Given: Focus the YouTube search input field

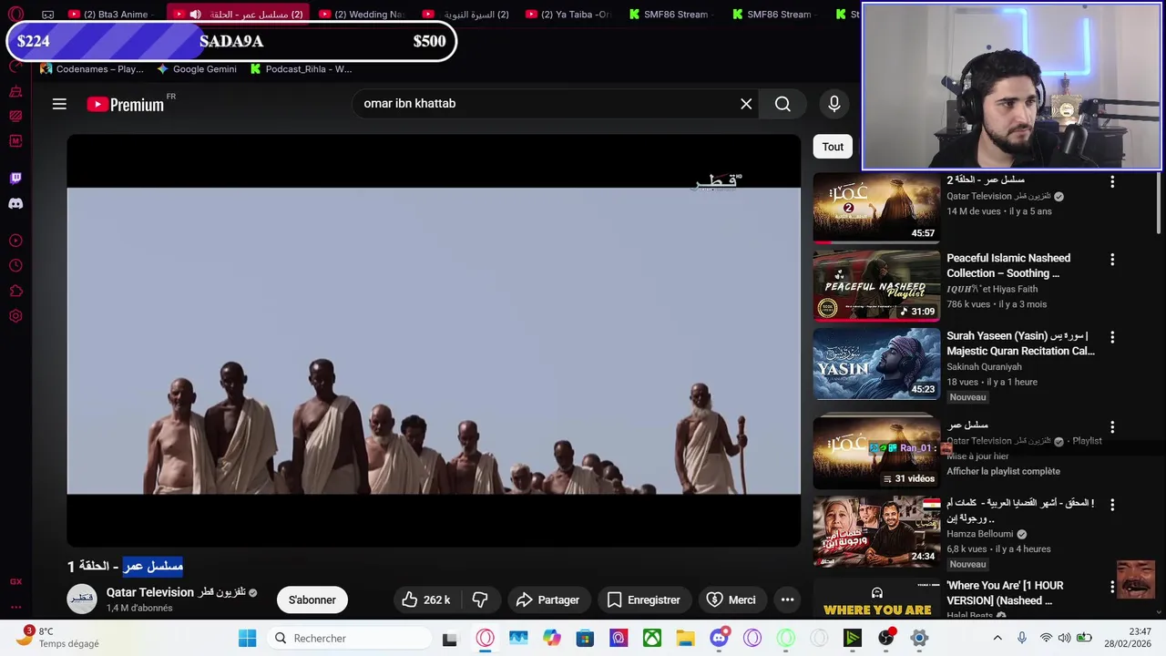Looking at the screenshot, I should coord(547,104).
